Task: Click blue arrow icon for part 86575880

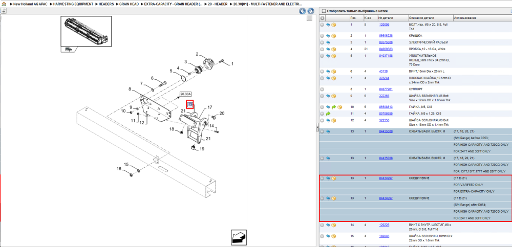Action: 328,42
